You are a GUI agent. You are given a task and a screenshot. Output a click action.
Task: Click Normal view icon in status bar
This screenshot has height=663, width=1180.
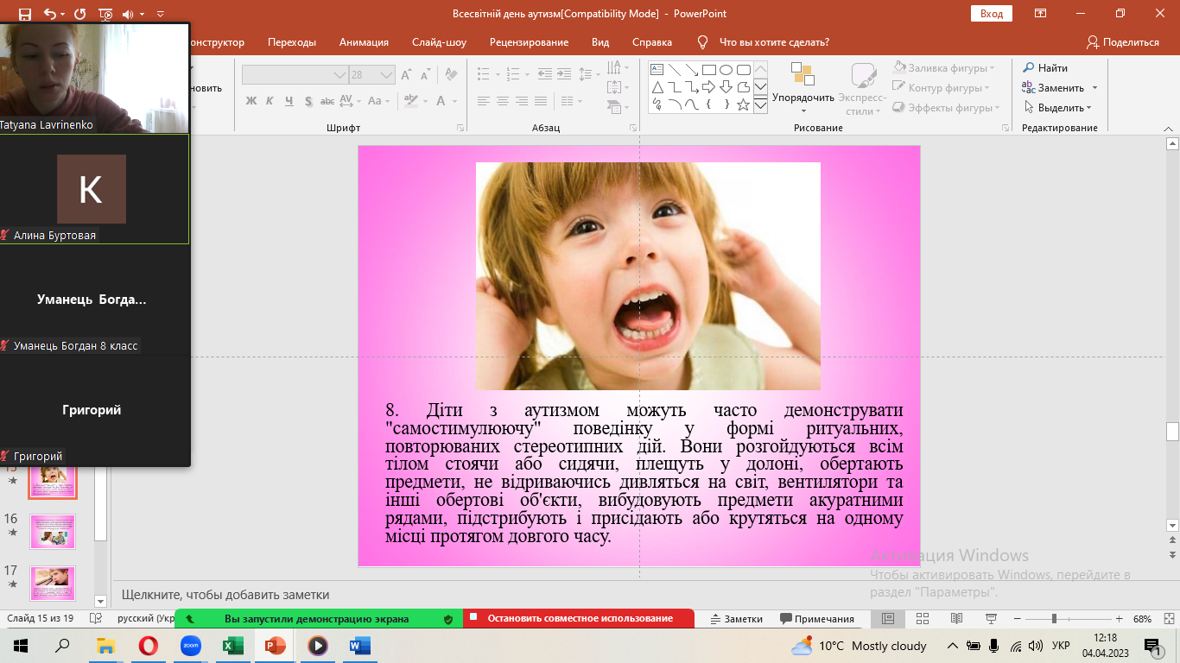pos(888,619)
